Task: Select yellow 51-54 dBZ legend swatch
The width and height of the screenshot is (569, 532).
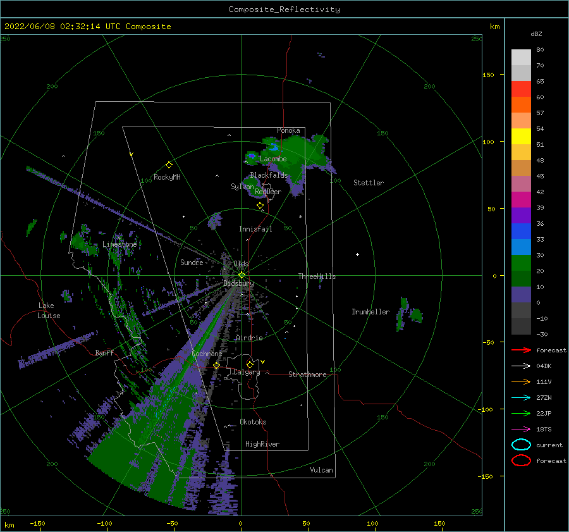Action: (521, 137)
